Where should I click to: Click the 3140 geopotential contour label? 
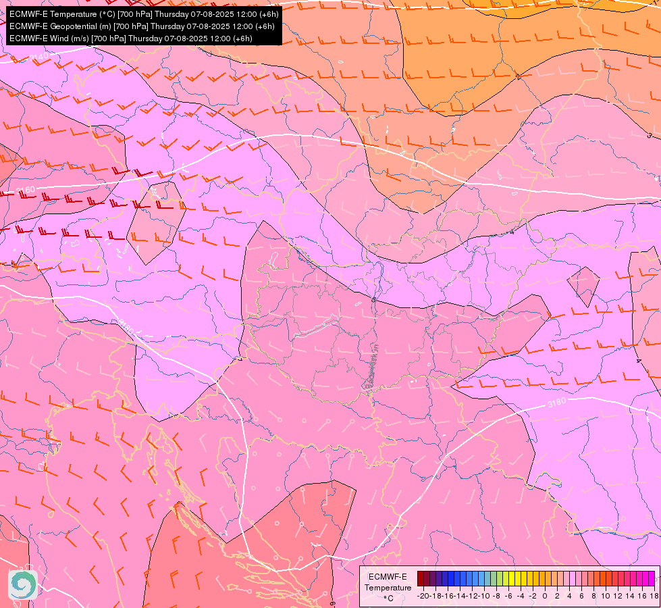[38, 57]
